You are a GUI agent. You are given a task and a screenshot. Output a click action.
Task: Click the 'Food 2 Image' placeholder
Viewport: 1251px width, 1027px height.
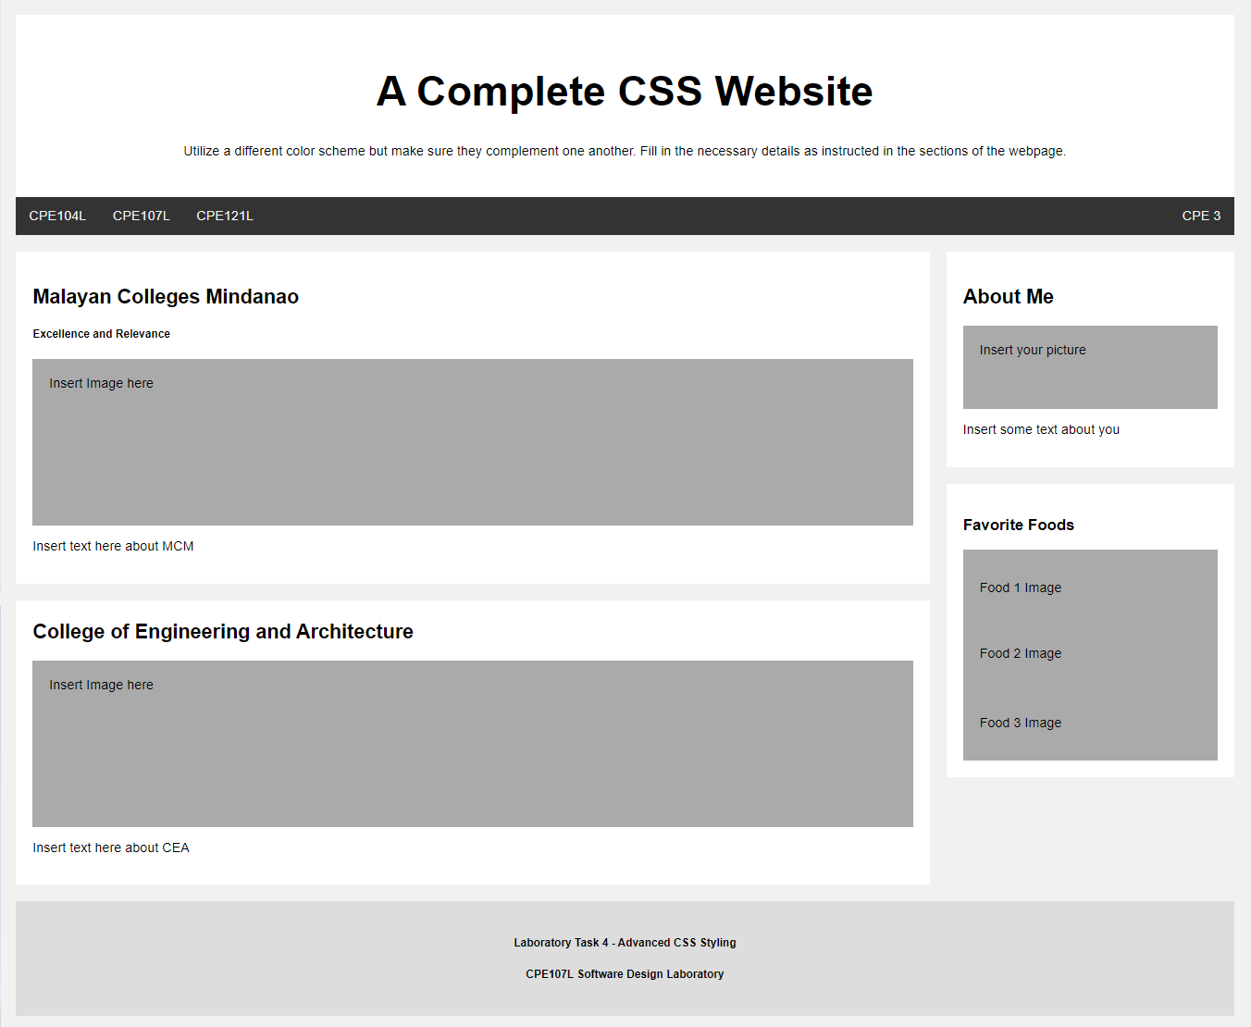(x=1021, y=653)
